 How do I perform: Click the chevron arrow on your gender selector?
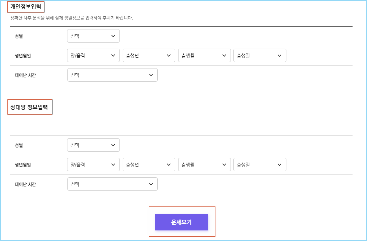pyautogui.click(x=113, y=36)
